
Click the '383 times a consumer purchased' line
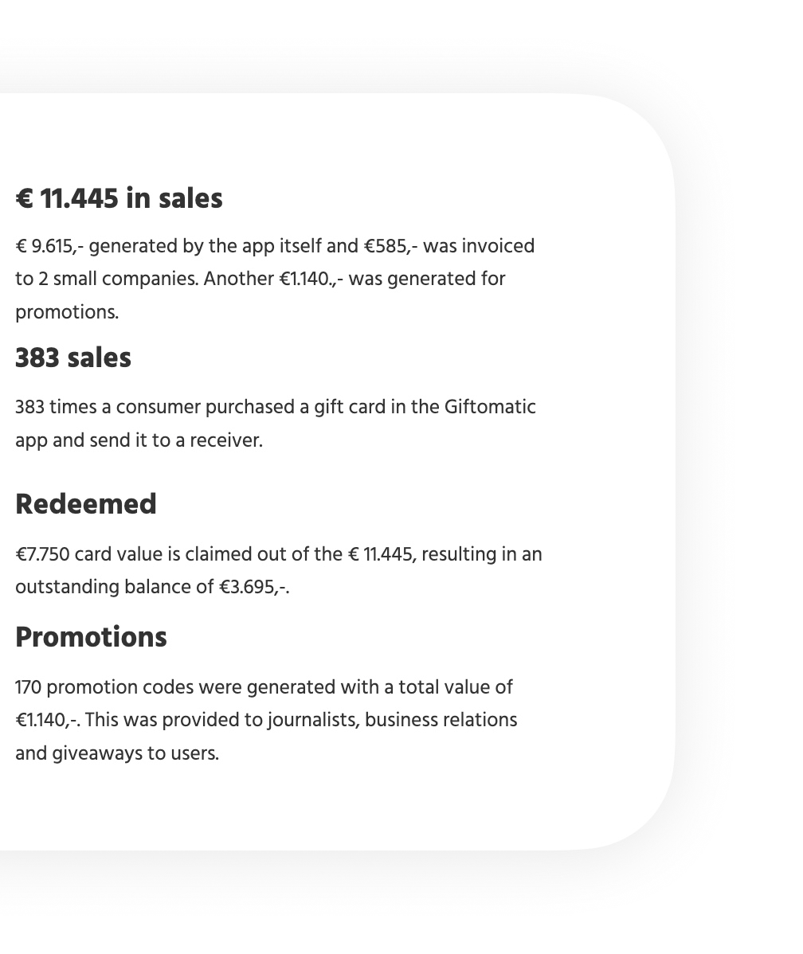(x=276, y=407)
